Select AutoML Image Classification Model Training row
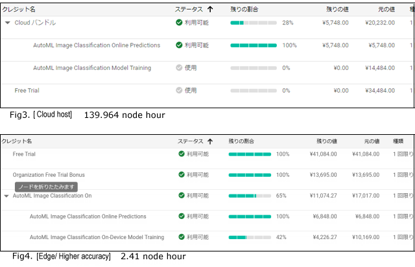The width and height of the screenshot is (415, 267). pos(92,68)
